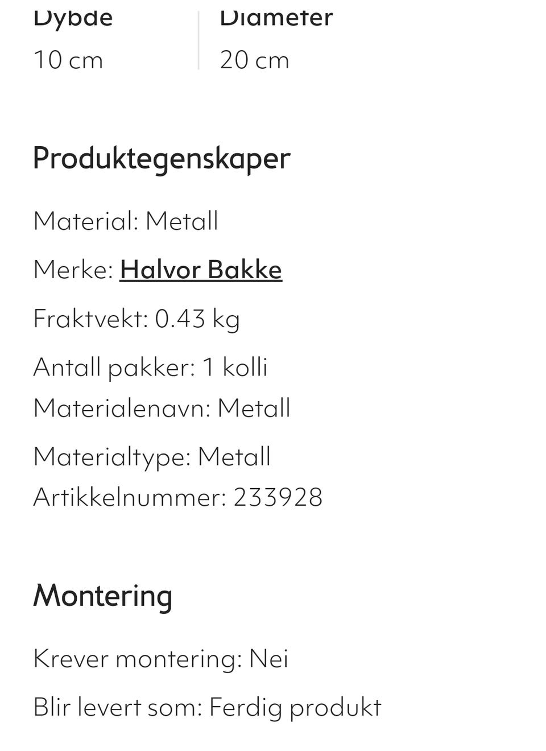Click the 1 kolli value
The height and width of the screenshot is (751, 546).
tap(235, 367)
